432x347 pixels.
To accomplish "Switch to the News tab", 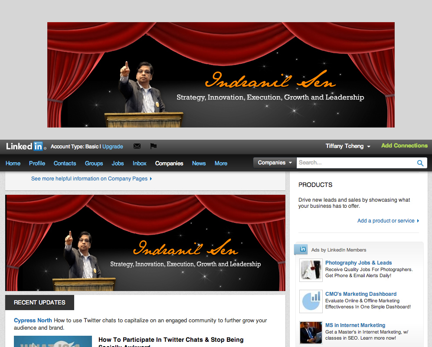I will [x=199, y=163].
